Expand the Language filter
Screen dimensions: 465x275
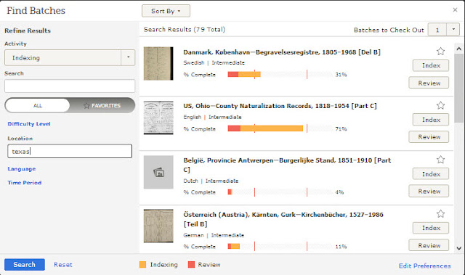point(22,169)
